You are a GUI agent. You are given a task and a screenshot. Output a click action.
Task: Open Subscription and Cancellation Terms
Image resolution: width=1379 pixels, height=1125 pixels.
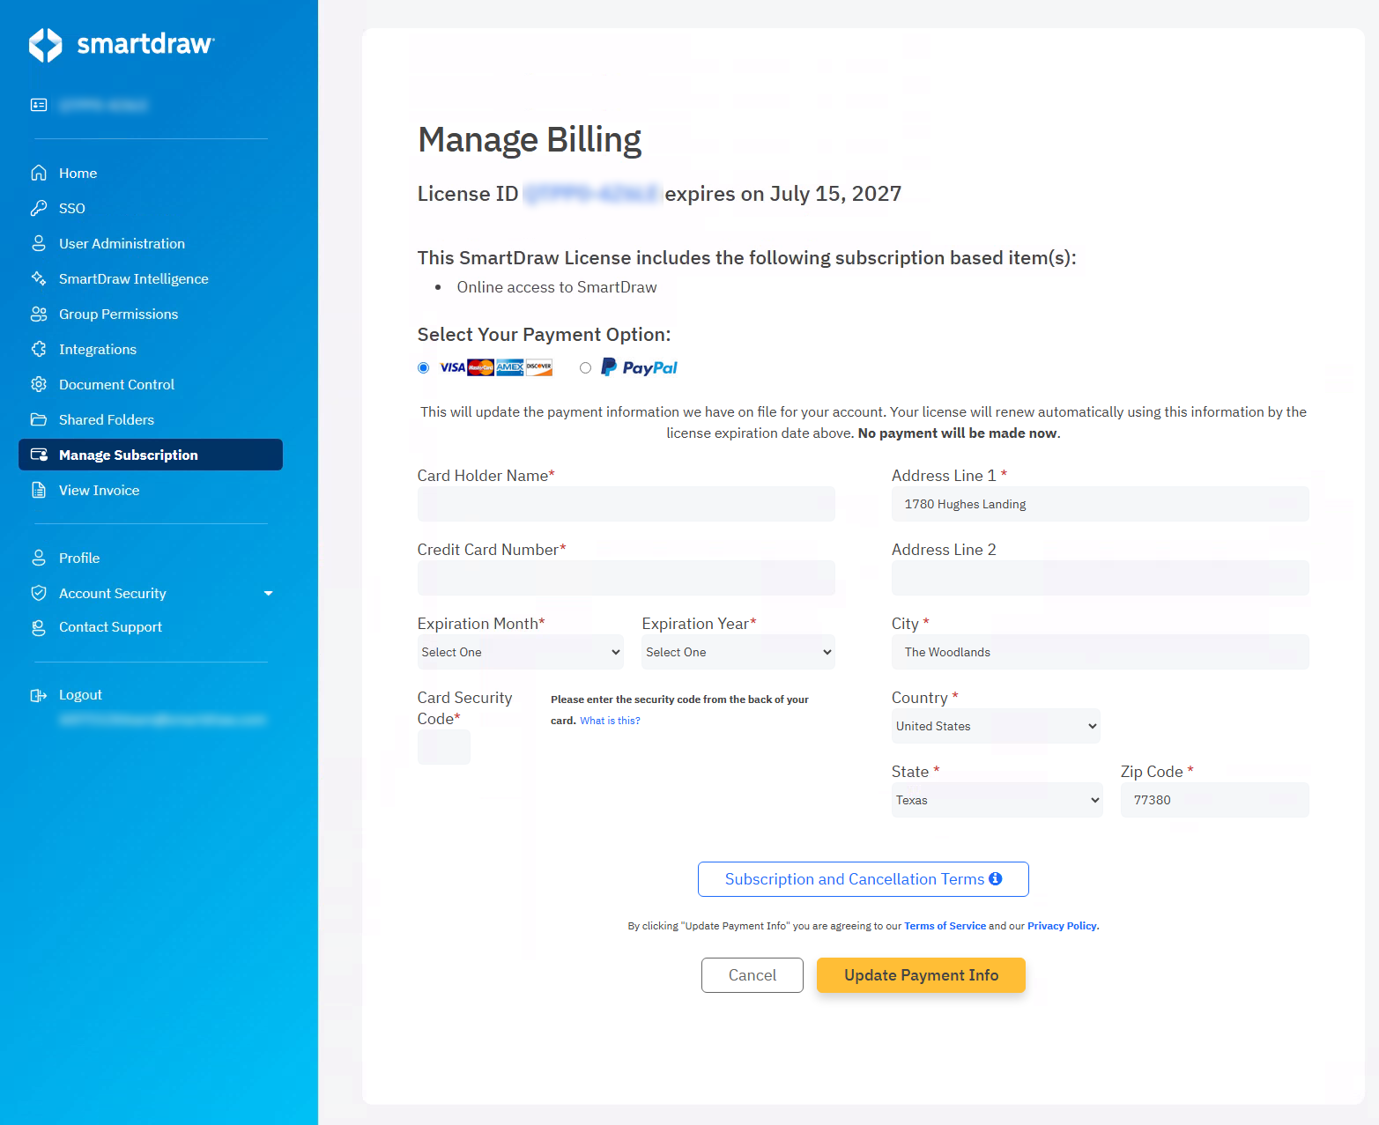click(864, 879)
